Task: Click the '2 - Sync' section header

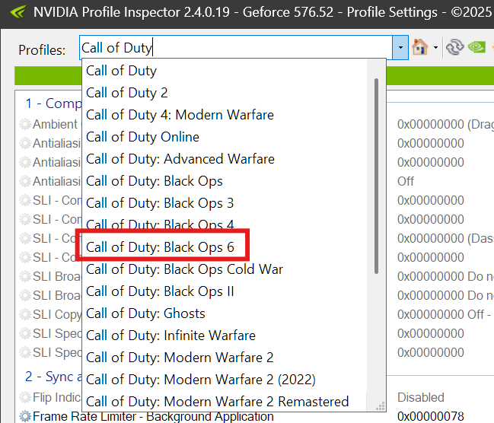Action: pyautogui.click(x=53, y=377)
